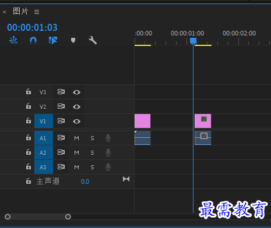The image size is (271, 228).
Task: Toggle lock on track V2
Action: (29, 106)
